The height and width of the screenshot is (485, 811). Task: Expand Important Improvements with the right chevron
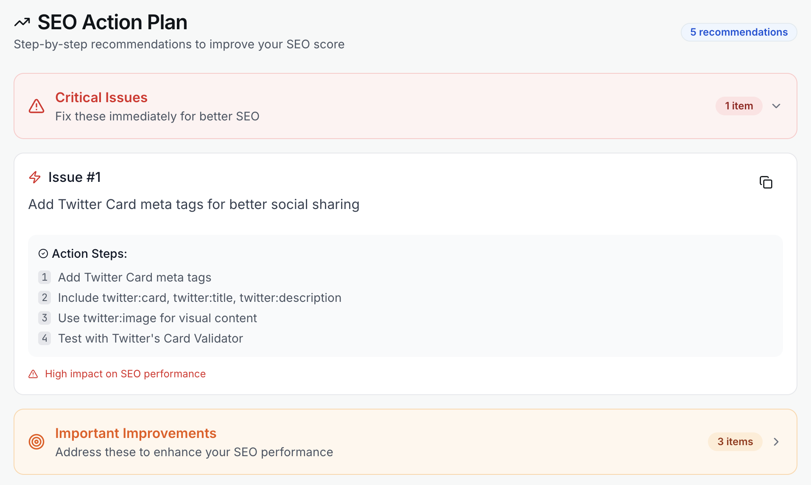coord(776,442)
